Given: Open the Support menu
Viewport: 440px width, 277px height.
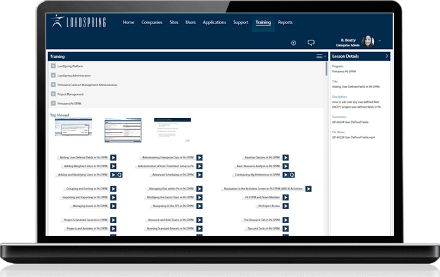Looking at the screenshot, I should click(241, 22).
